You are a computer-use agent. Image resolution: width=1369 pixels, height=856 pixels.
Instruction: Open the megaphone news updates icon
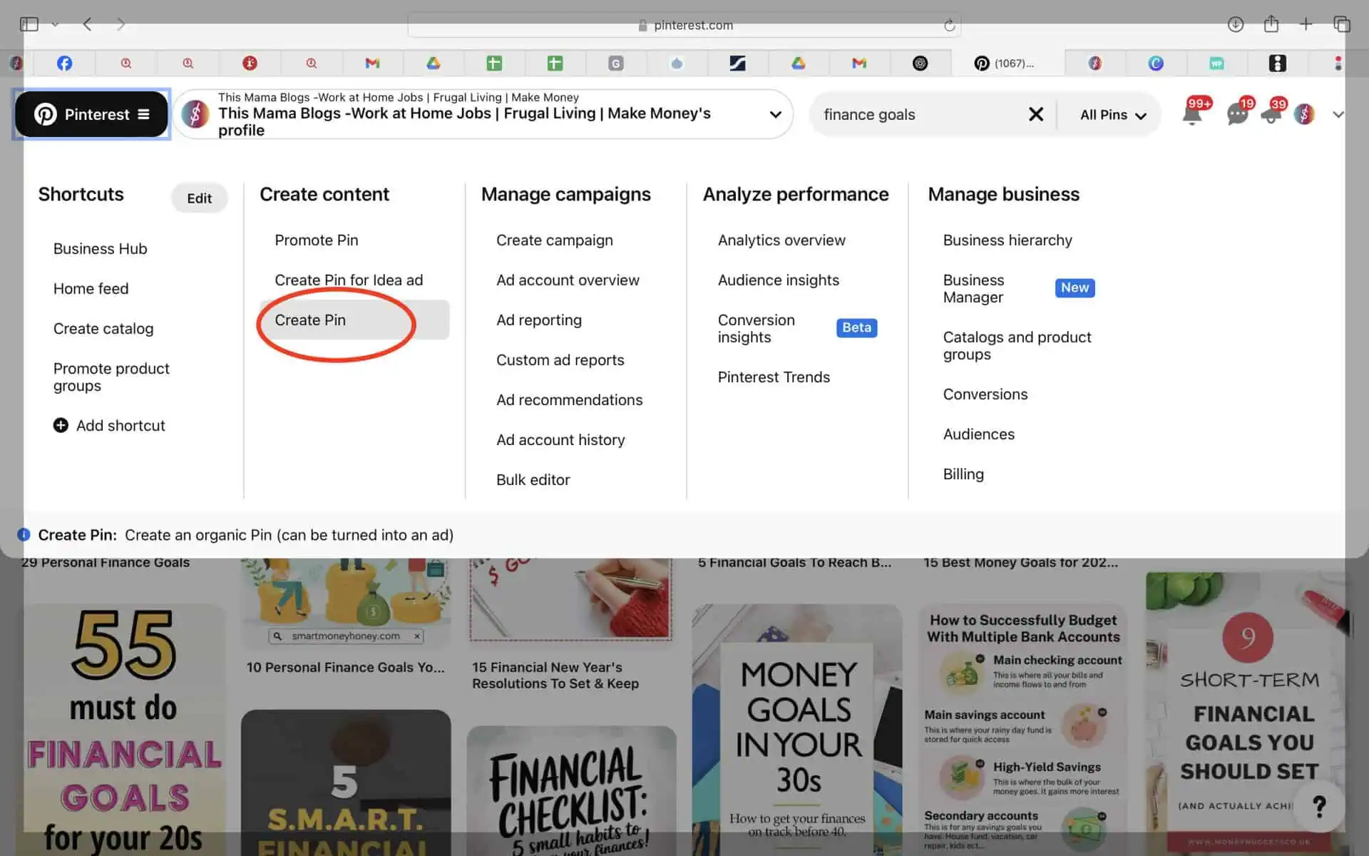pyautogui.click(x=1271, y=115)
